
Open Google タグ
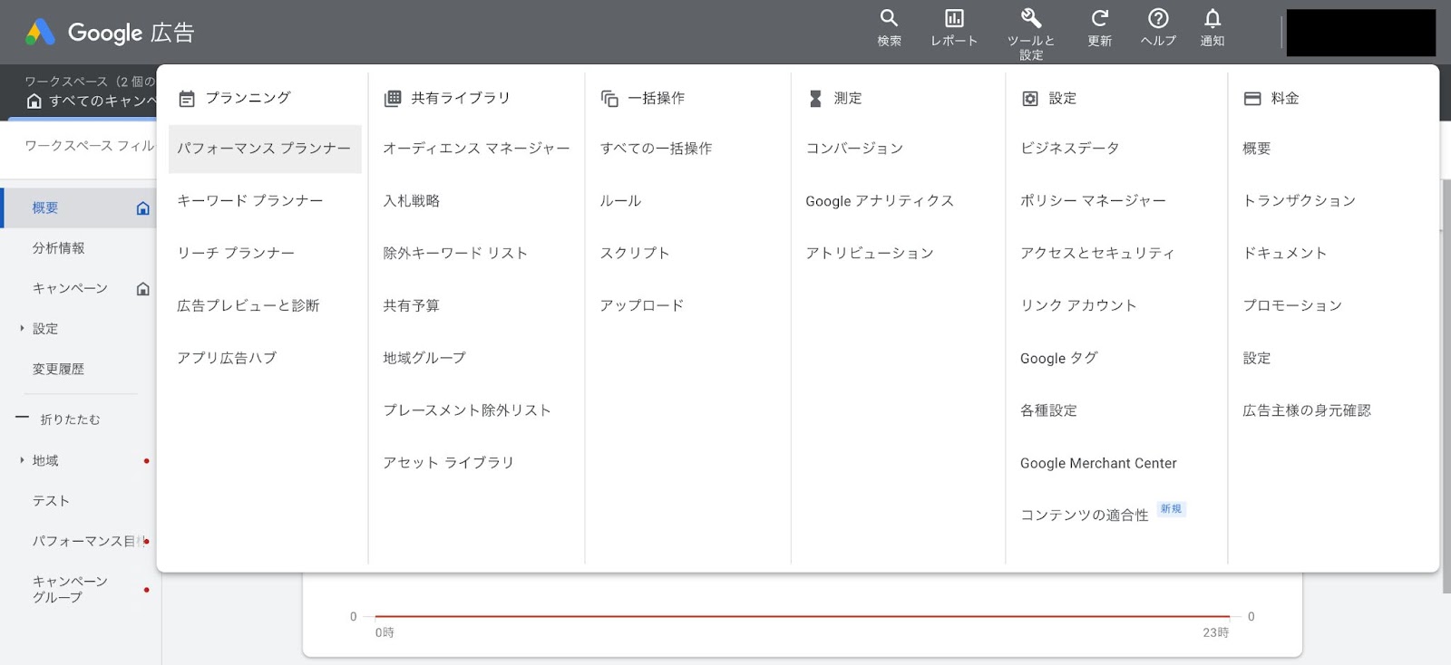[1059, 358]
